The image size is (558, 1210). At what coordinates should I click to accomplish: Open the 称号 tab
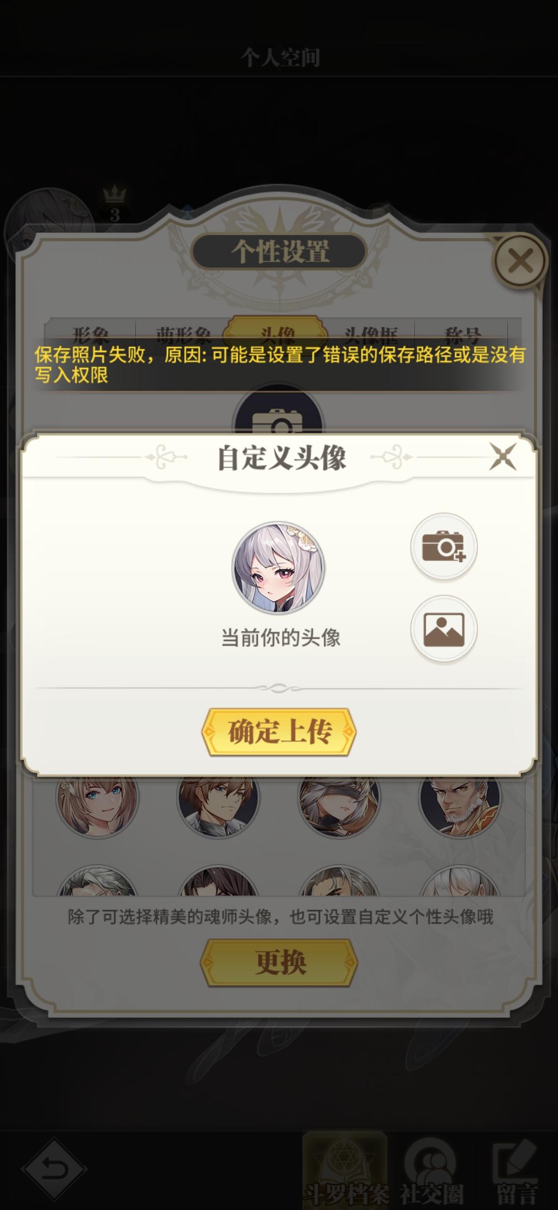pos(462,334)
